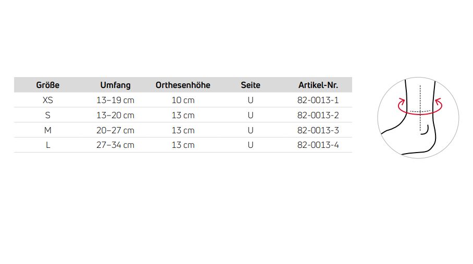Select the 27–34 cm circumference cell
The width and height of the screenshot is (473, 264).
click(115, 145)
